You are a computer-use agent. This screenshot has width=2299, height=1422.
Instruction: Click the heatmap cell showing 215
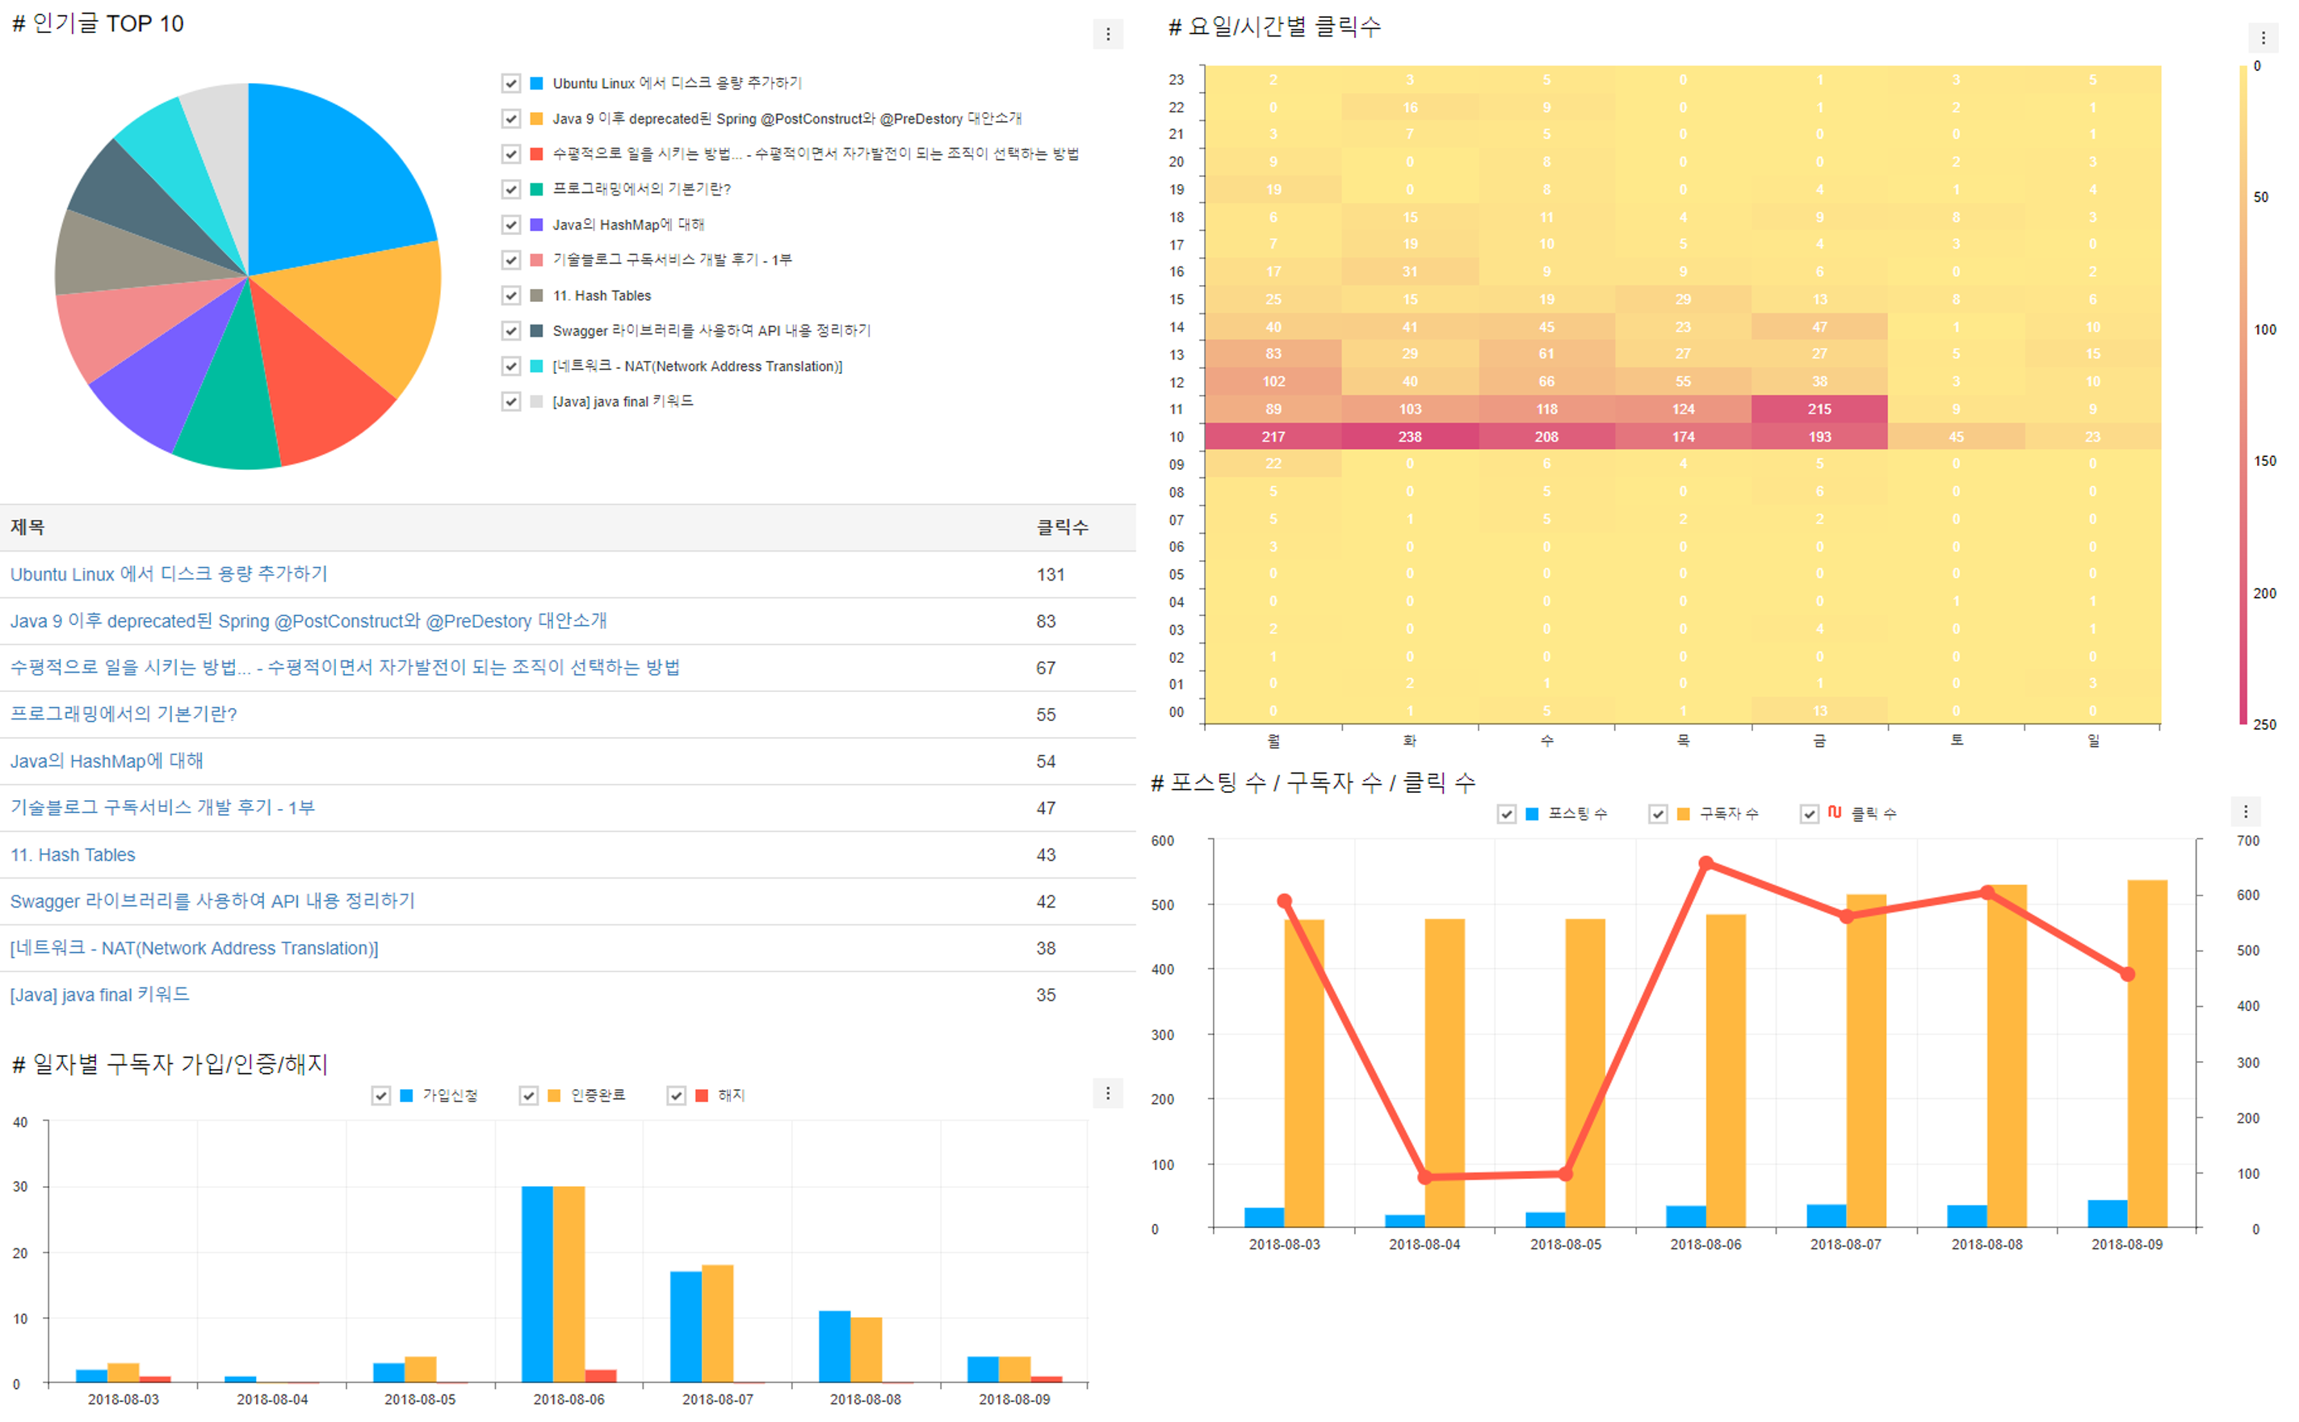pyautogui.click(x=1819, y=409)
